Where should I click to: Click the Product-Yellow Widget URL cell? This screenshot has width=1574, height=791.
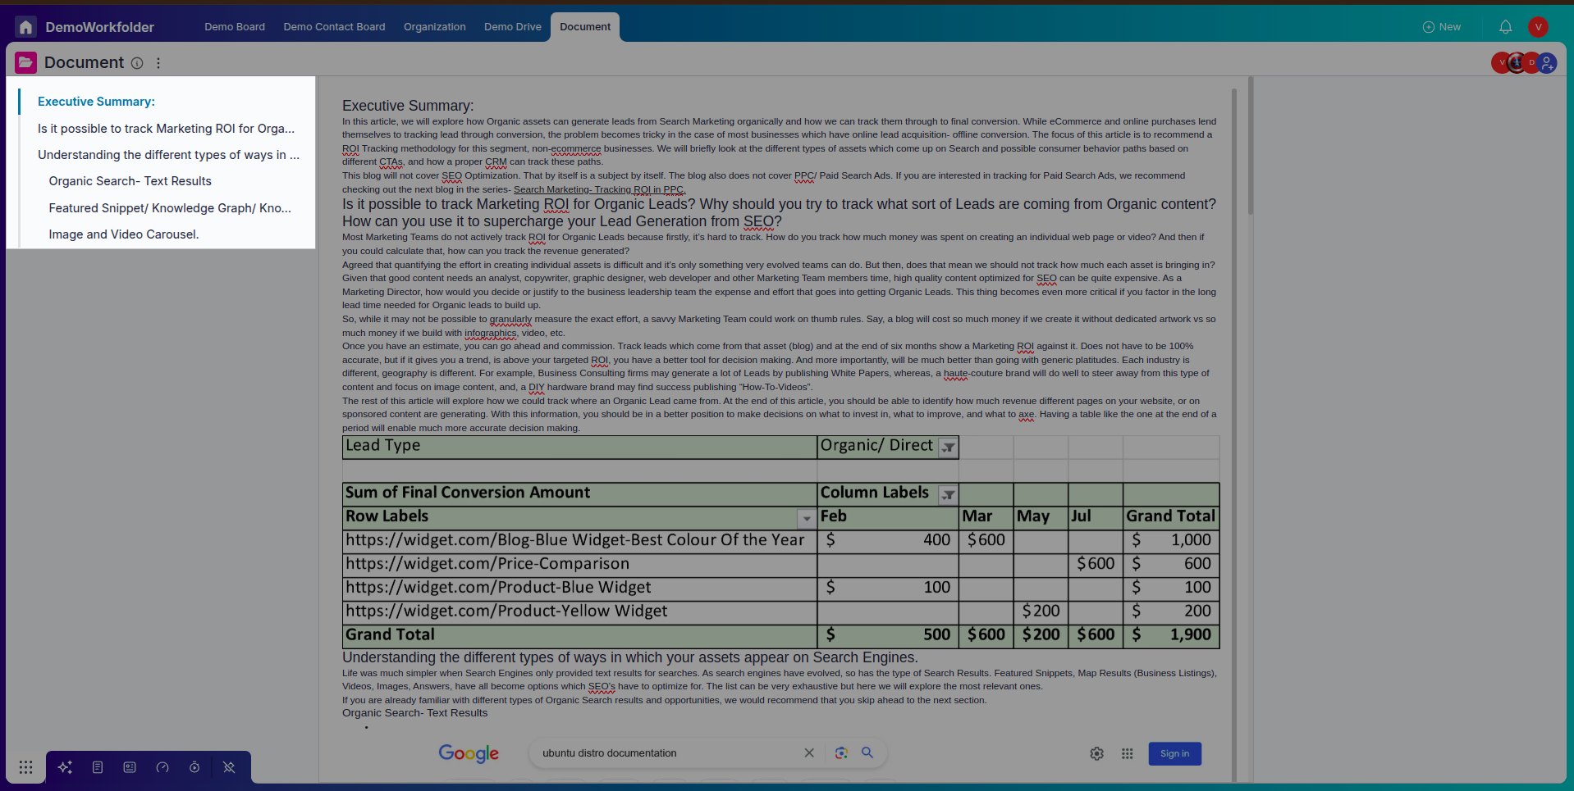579,611
